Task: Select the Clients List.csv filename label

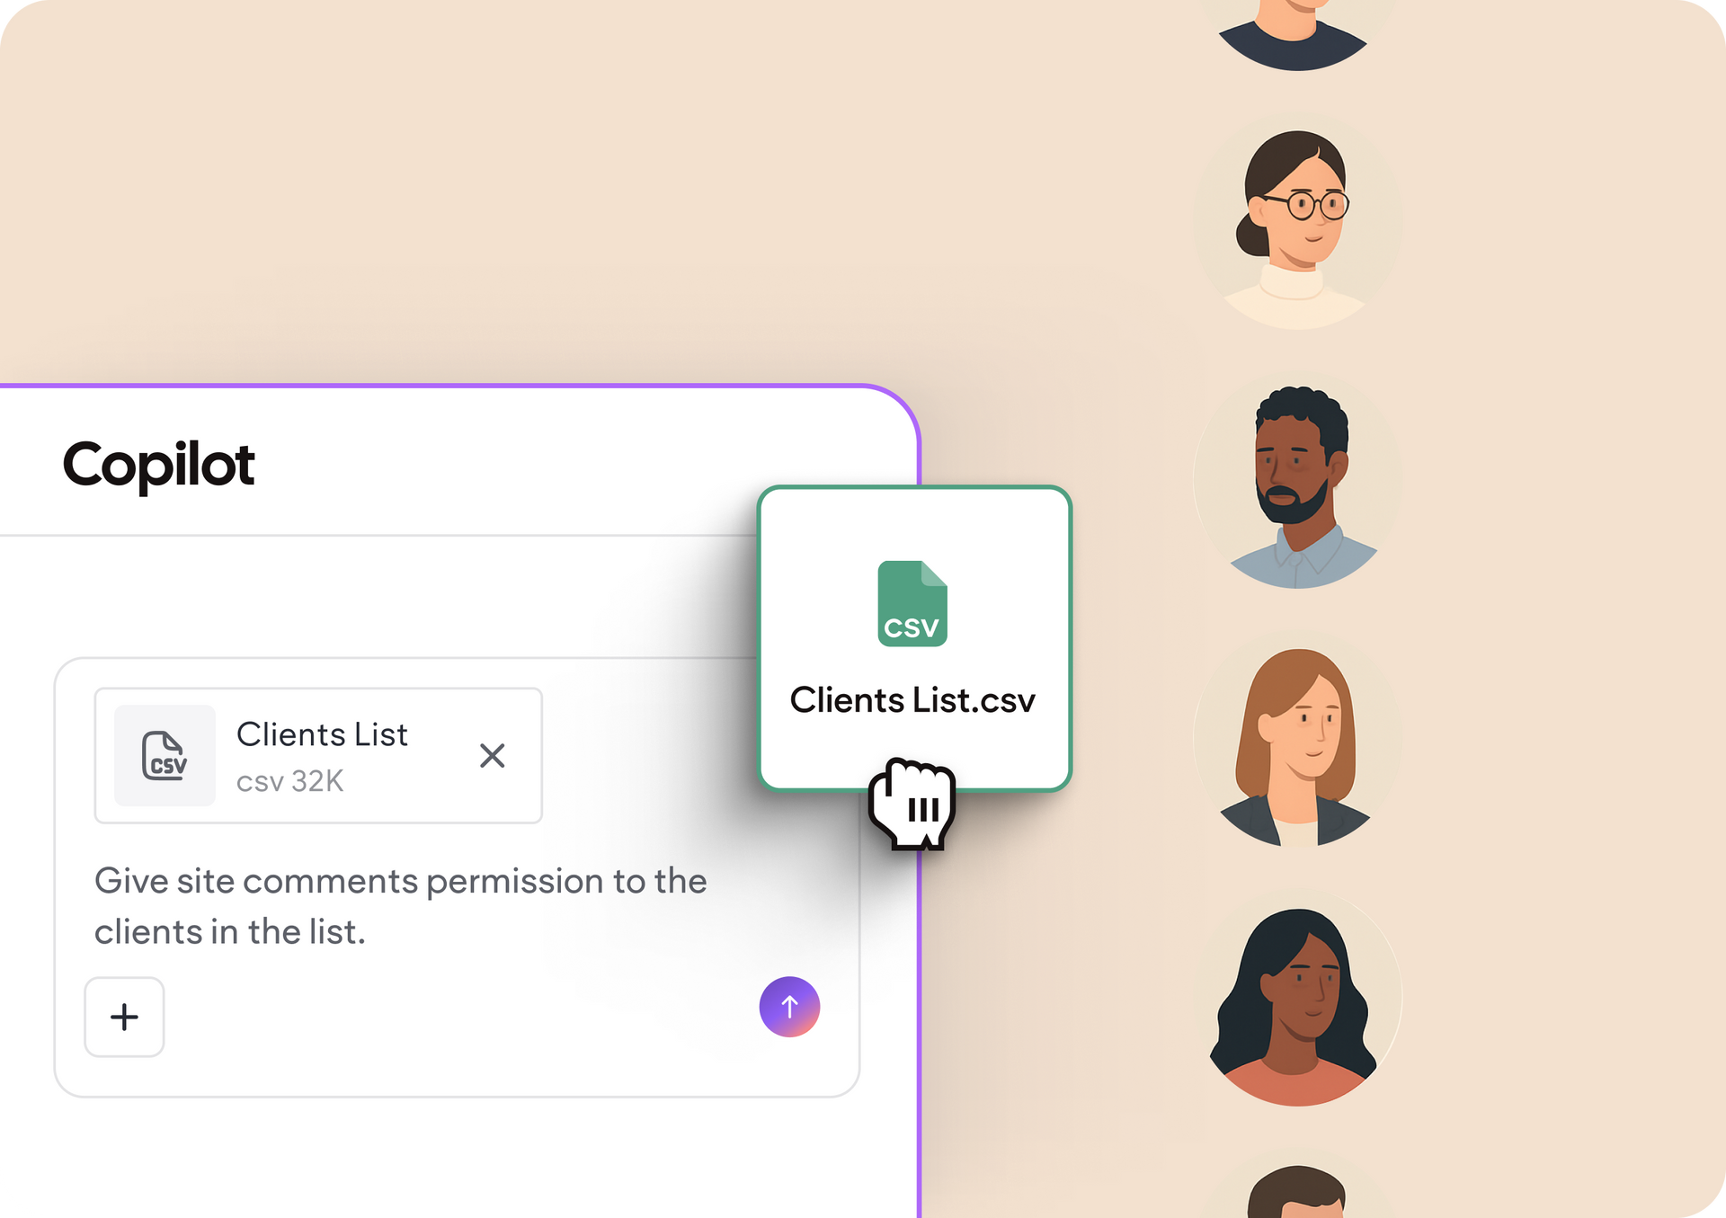Action: 912,700
